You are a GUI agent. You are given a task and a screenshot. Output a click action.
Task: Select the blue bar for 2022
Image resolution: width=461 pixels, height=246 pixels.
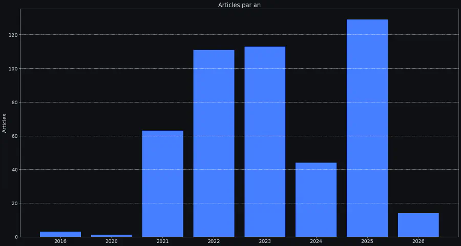coord(214,143)
